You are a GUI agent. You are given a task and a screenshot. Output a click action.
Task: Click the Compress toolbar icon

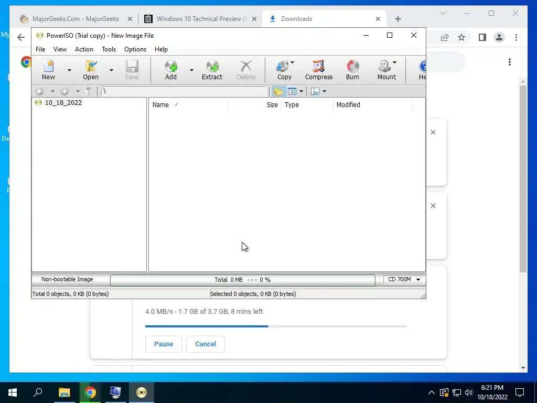click(x=318, y=70)
